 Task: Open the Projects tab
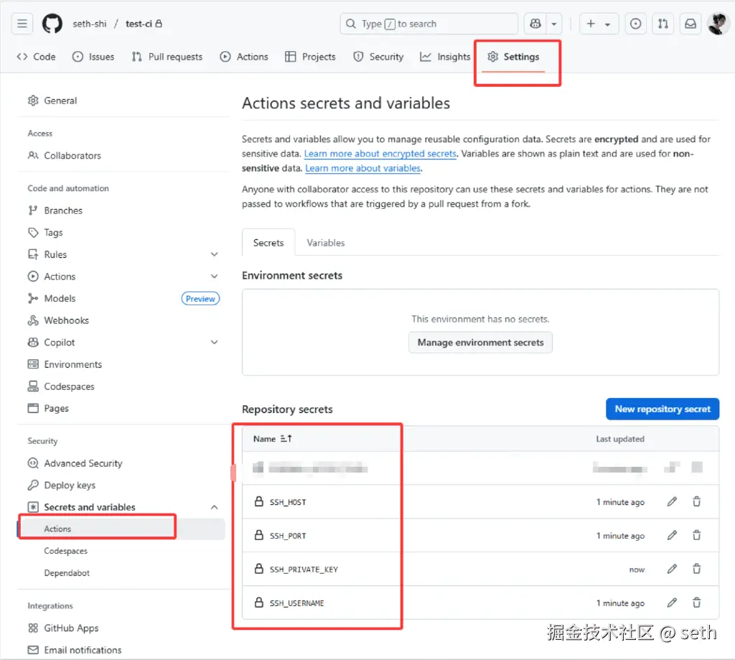point(310,57)
